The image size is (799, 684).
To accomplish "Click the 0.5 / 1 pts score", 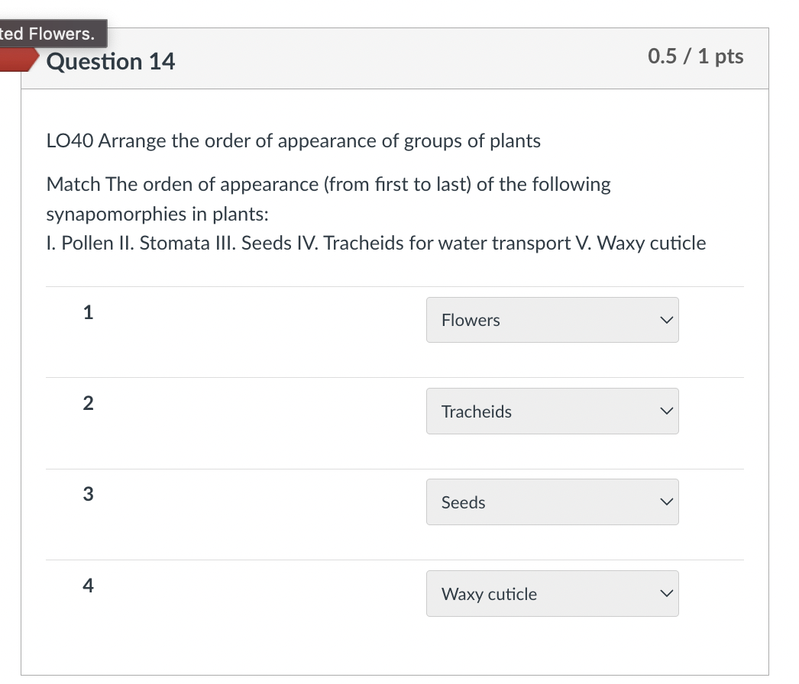I will tap(695, 56).
